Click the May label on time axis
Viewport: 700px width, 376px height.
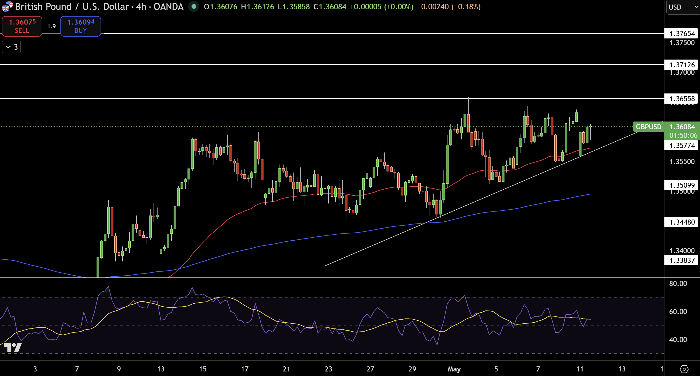click(454, 369)
